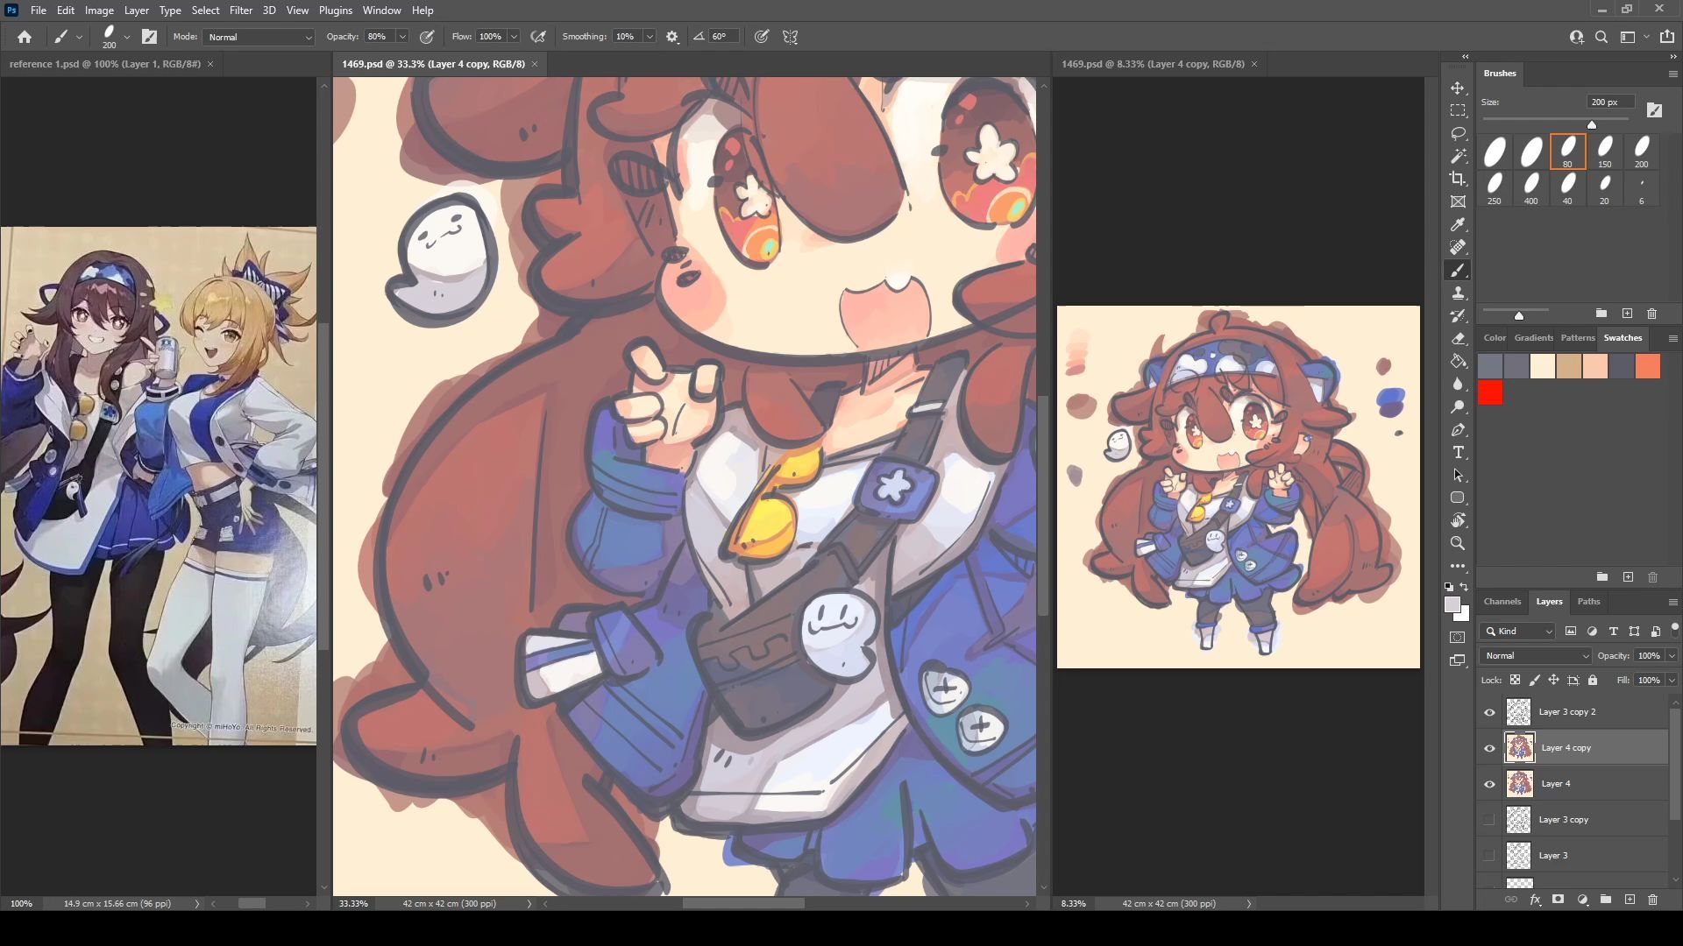
Task: Open the brush preset picker arrow
Action: (127, 37)
